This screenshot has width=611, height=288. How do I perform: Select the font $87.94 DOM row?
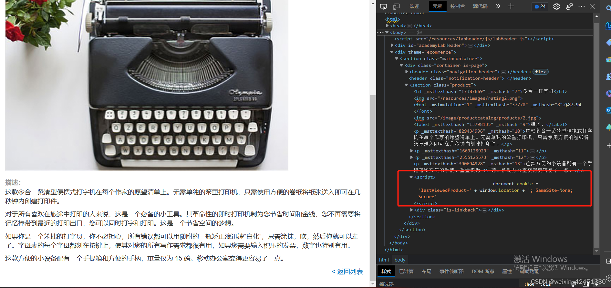point(497,108)
